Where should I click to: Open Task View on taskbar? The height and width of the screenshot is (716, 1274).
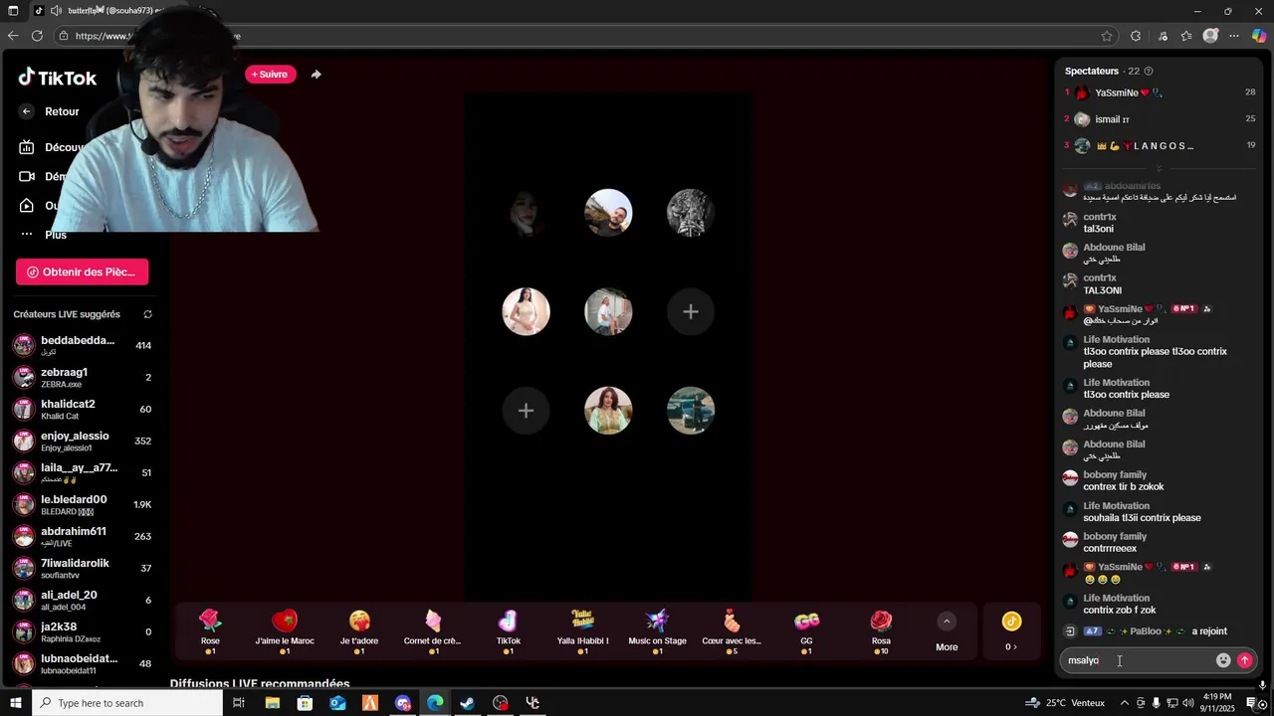click(239, 703)
